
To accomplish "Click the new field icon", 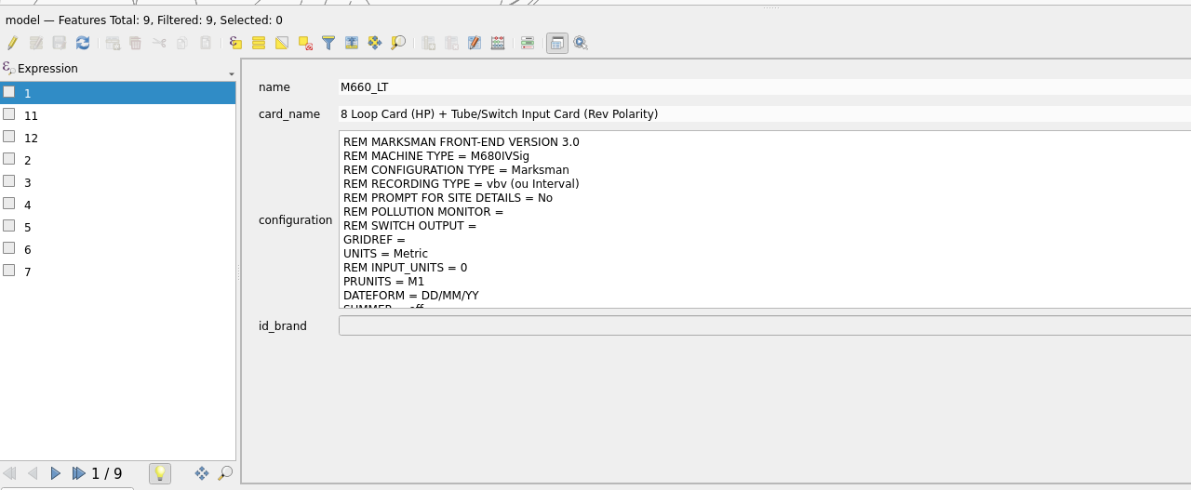I will coord(428,43).
